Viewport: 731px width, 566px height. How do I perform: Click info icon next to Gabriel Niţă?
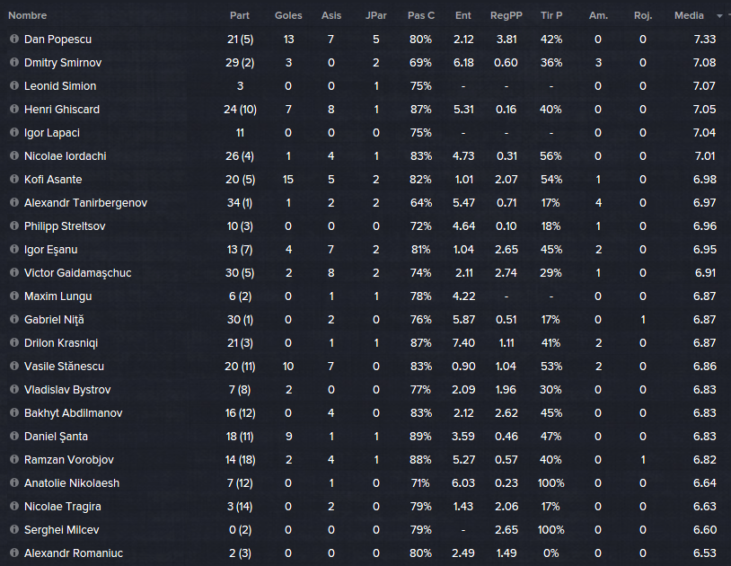tap(14, 319)
